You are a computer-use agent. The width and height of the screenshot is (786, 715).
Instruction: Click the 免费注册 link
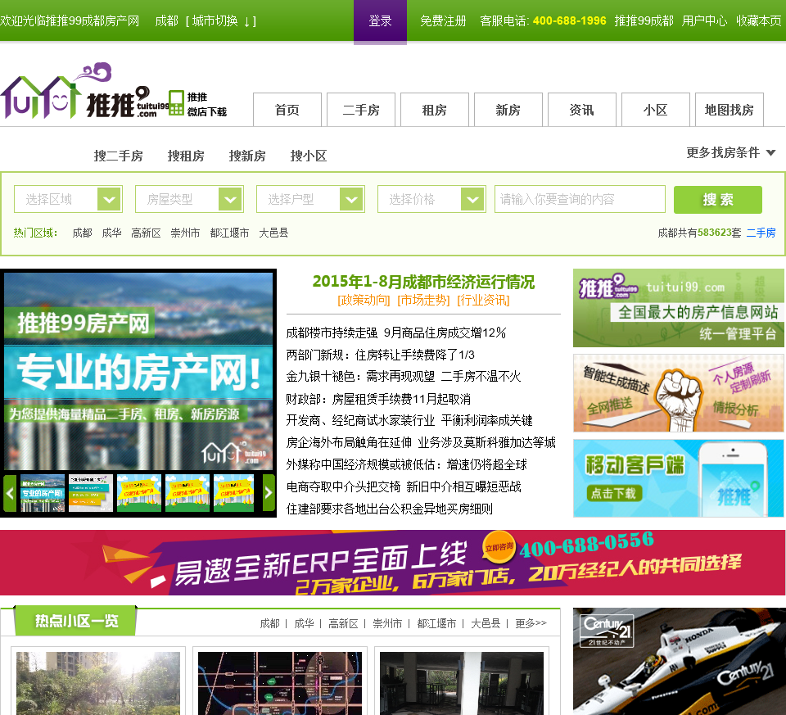coord(443,21)
